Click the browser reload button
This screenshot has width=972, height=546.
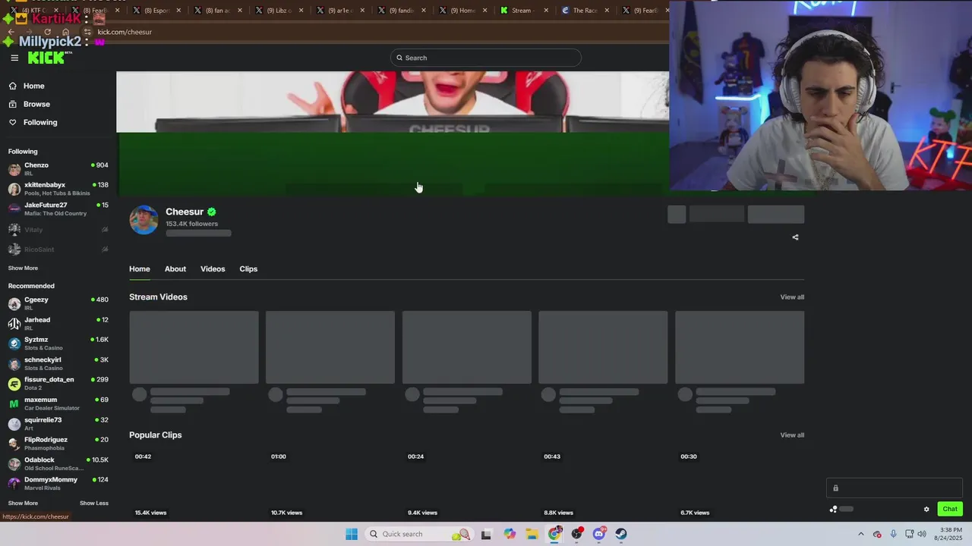[47, 32]
